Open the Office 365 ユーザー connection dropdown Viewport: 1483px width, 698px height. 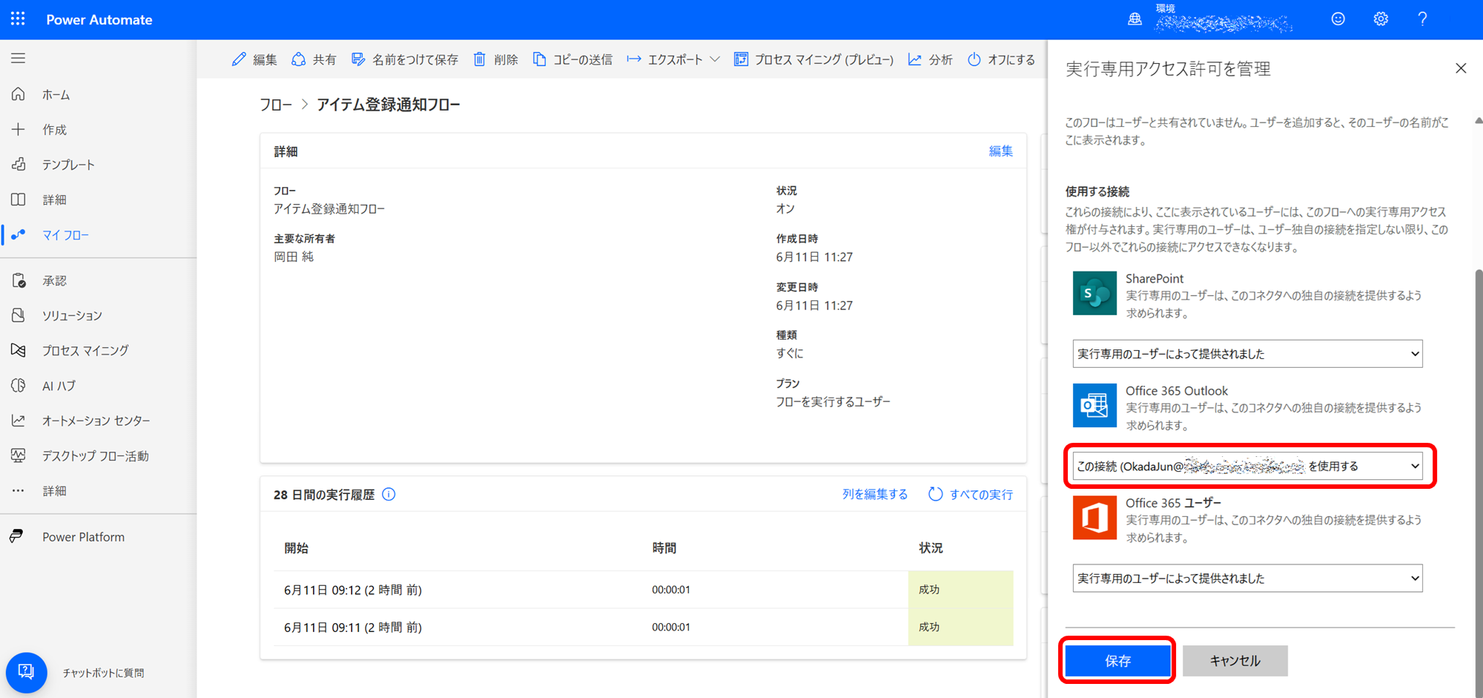[x=1247, y=578]
